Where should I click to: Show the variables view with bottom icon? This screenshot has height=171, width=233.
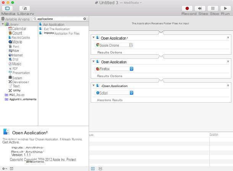(100, 169)
